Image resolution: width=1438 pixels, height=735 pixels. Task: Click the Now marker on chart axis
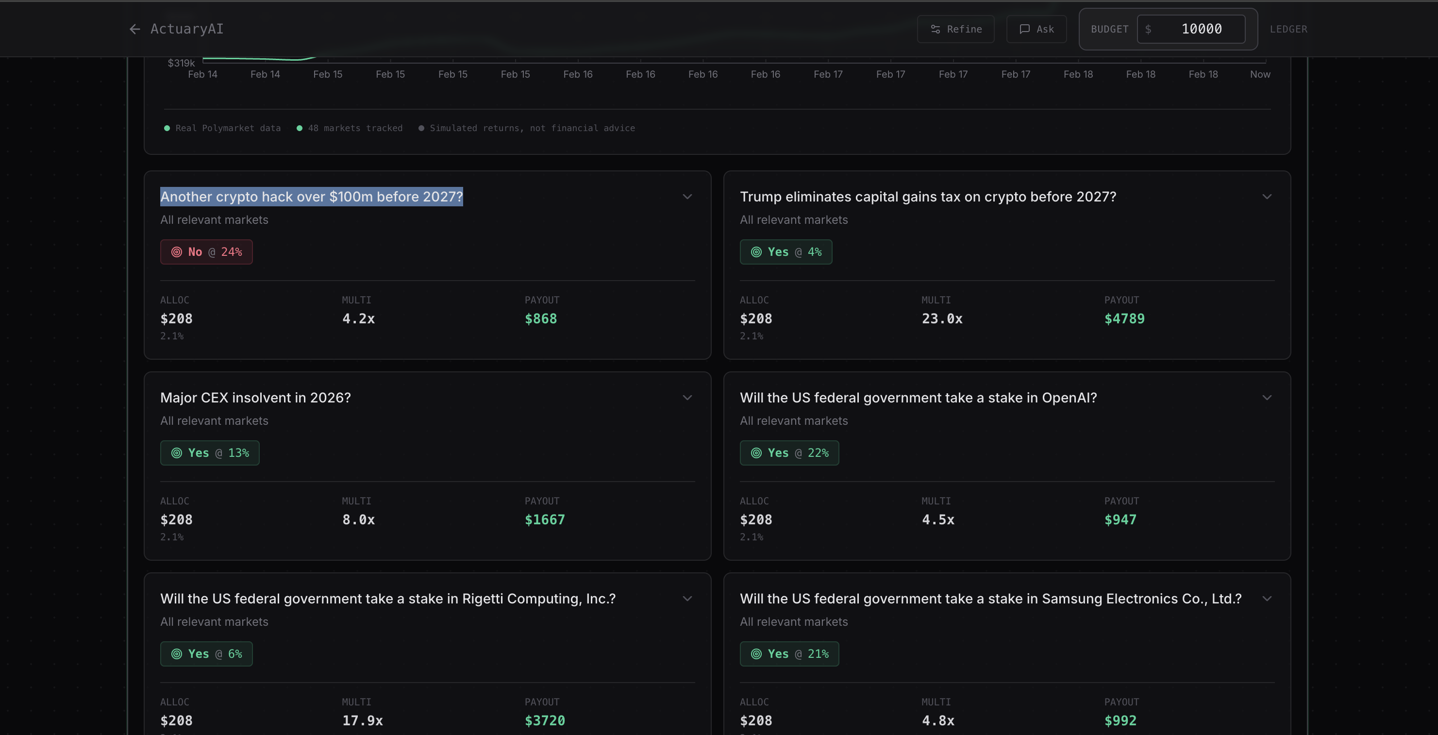tap(1259, 74)
